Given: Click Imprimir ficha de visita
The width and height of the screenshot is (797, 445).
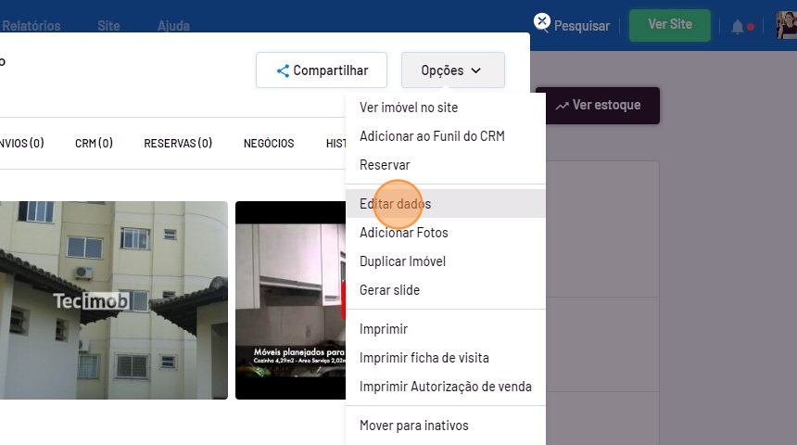Looking at the screenshot, I should click(424, 358).
